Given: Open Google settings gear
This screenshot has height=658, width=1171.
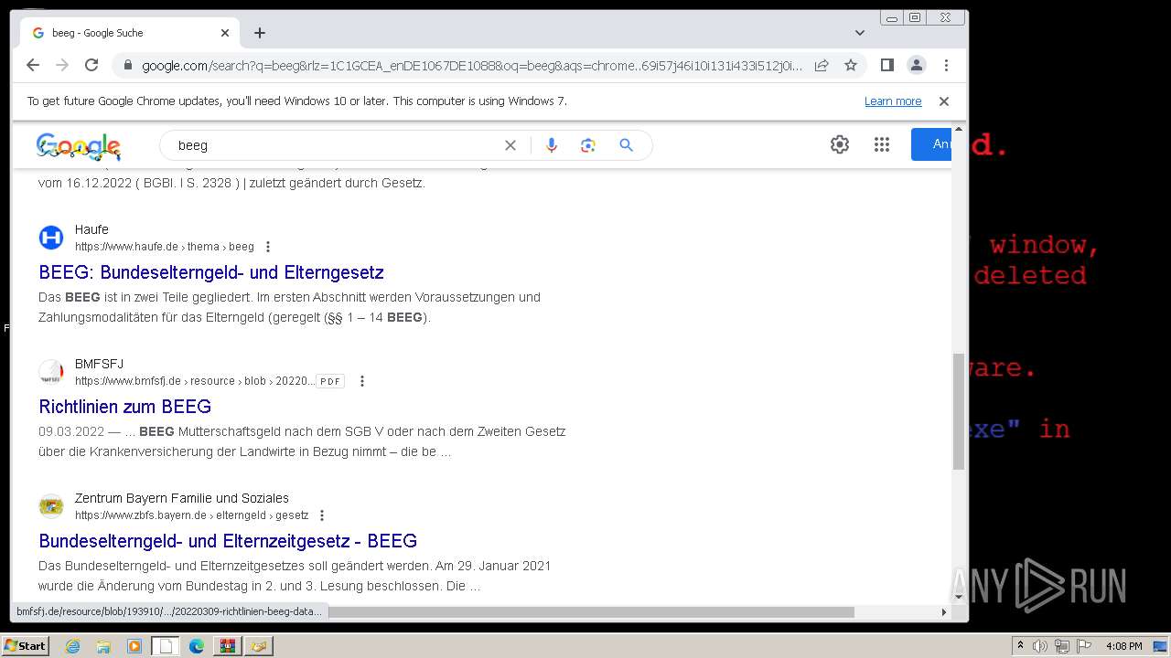Looking at the screenshot, I should point(840,144).
